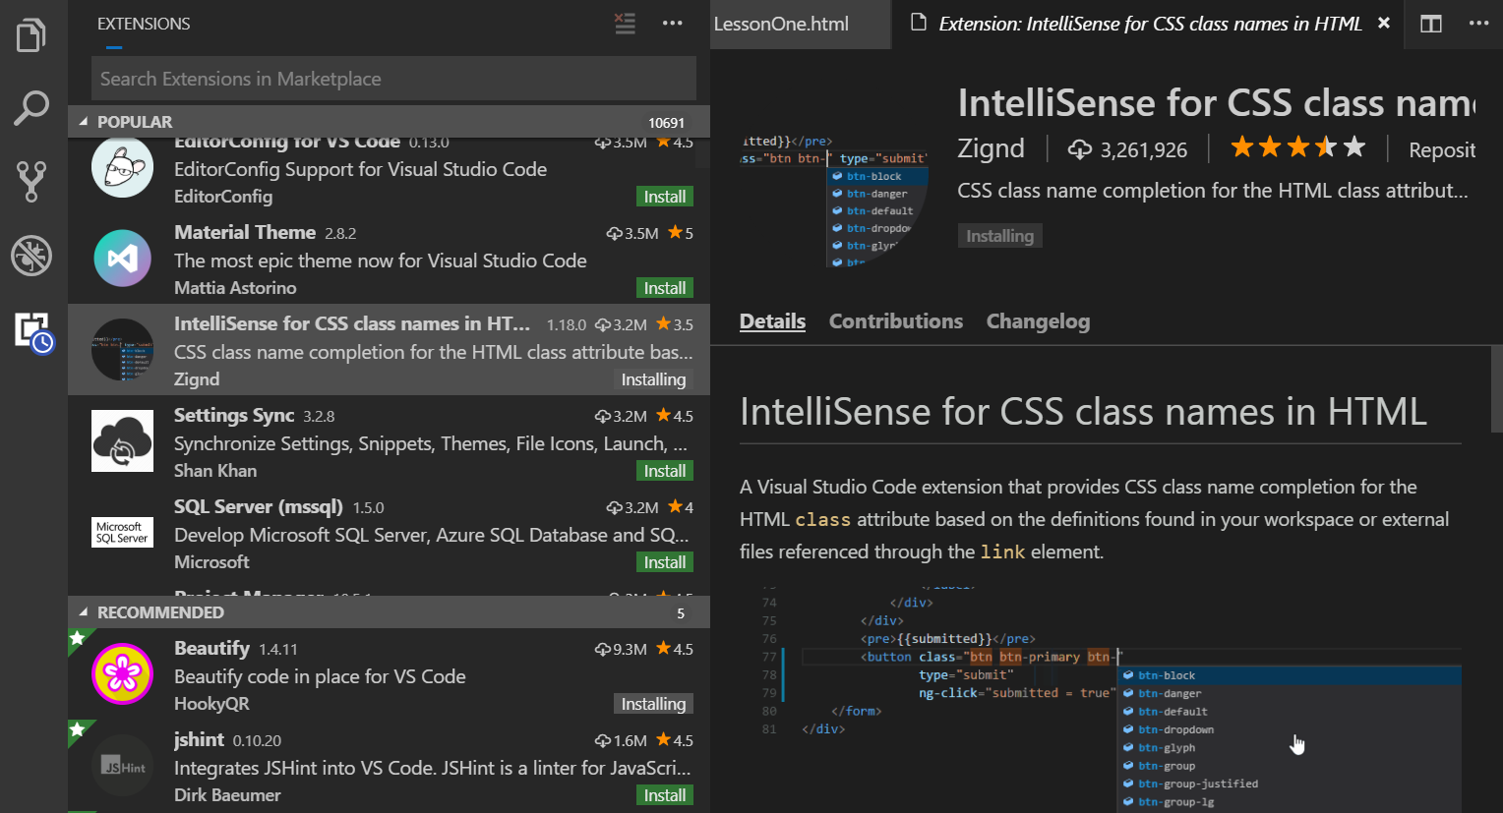Select the Beautify extension in list
1503x813 pixels.
(389, 675)
